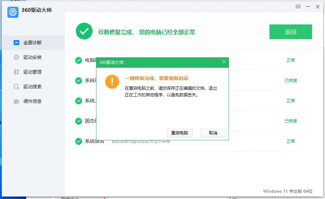This screenshot has height=199, width=325.
Task: Minimize the 360驱动大师 window
Action: click(x=308, y=7)
